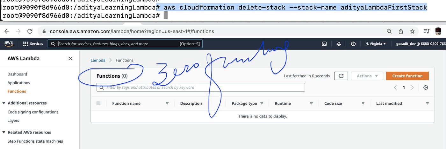
Task: Open AWS logo home
Action: coord(9,44)
